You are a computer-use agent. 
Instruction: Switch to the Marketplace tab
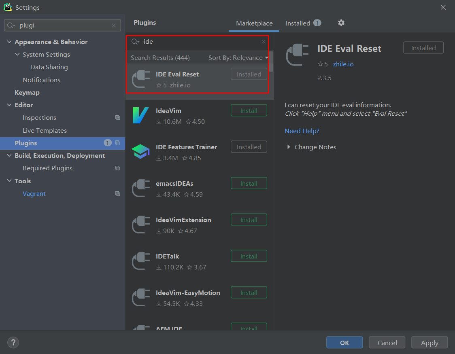point(254,23)
